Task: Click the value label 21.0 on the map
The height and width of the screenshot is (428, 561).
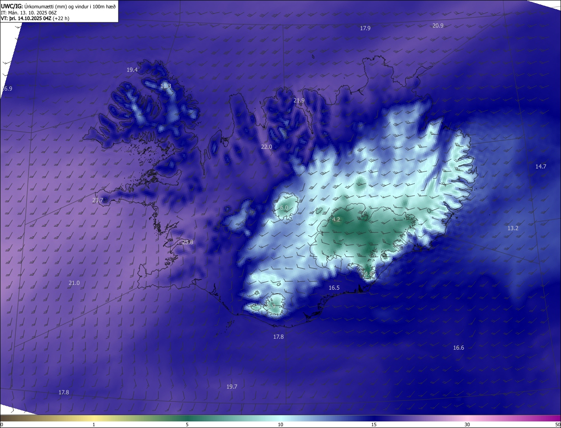Action: (74, 283)
